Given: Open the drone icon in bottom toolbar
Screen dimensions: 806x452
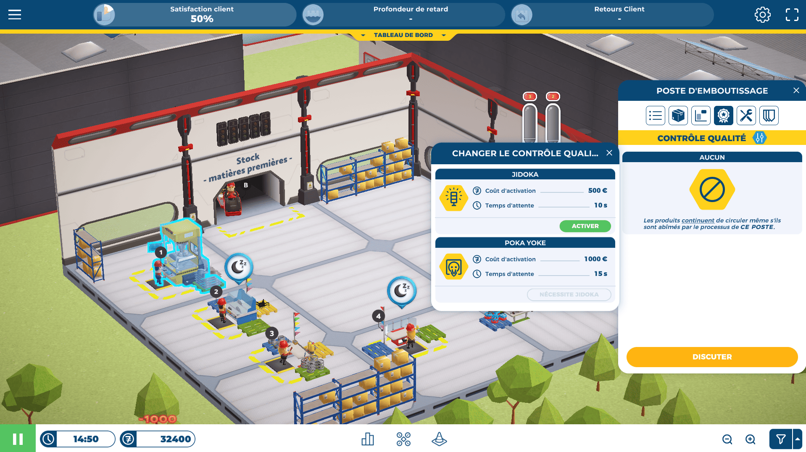Looking at the screenshot, I should [403, 439].
